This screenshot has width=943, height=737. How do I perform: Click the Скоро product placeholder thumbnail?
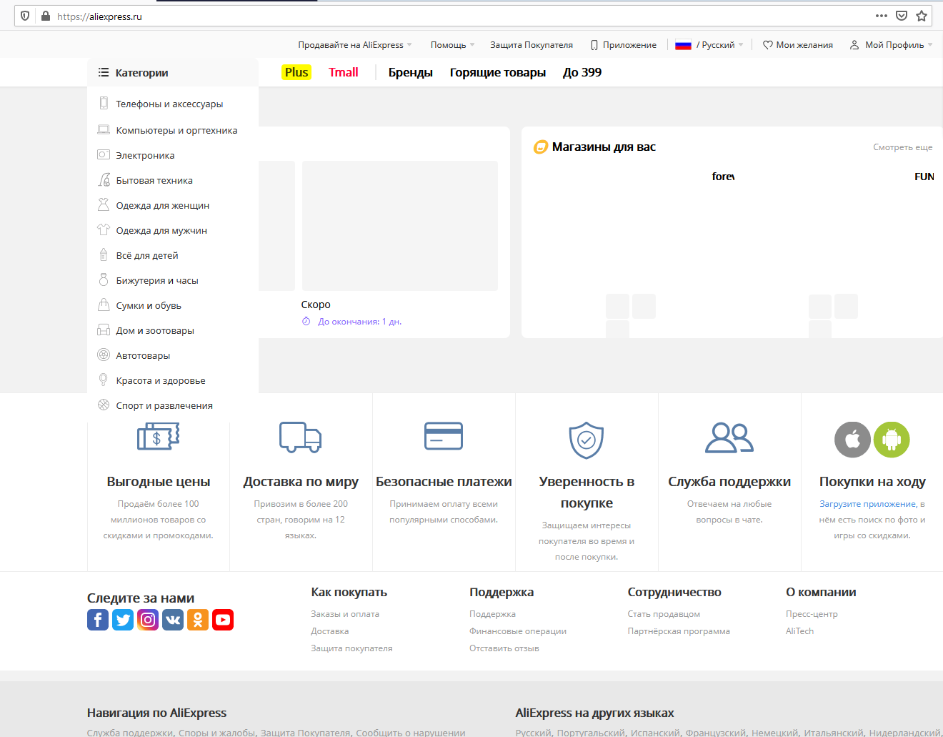[400, 226]
